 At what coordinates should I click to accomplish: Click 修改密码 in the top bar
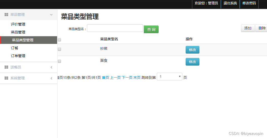point(249,3)
